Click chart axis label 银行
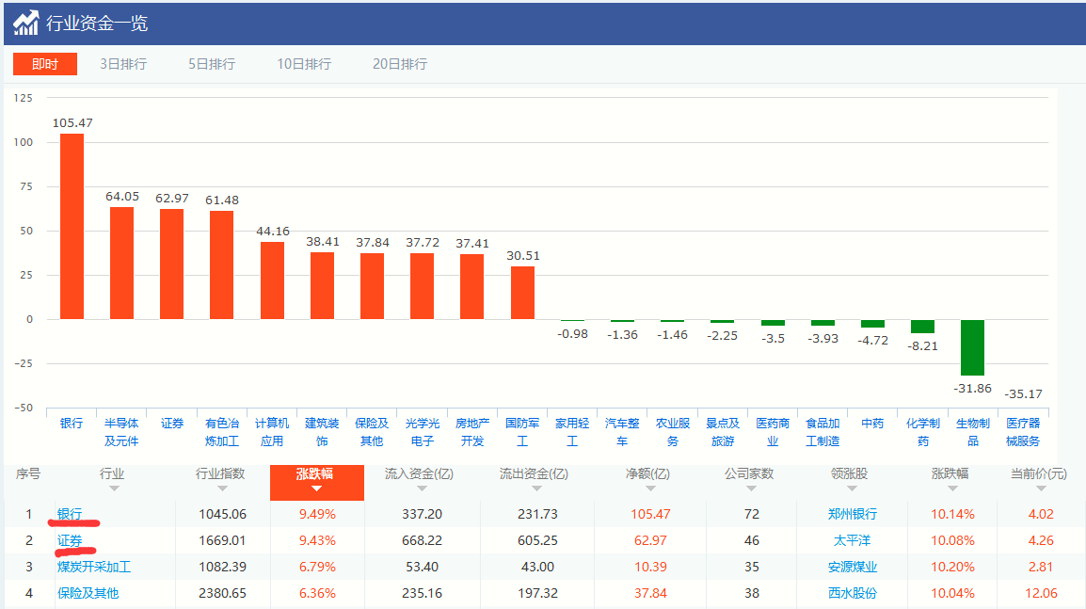1086x609 pixels. point(72,424)
